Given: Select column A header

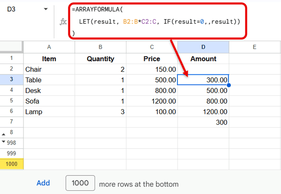Looking at the screenshot, I should [49, 47].
